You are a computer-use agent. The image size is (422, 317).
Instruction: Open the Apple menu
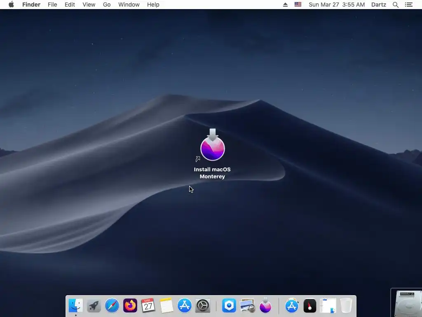coord(11,5)
